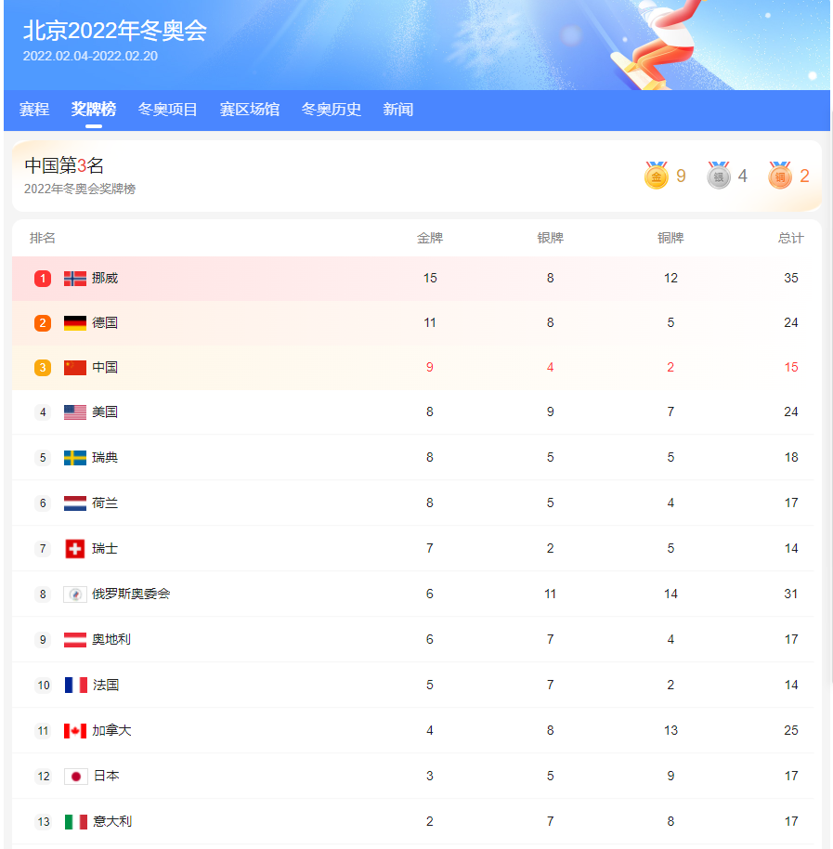Click the China flag icon
The image size is (833, 849).
click(74, 368)
